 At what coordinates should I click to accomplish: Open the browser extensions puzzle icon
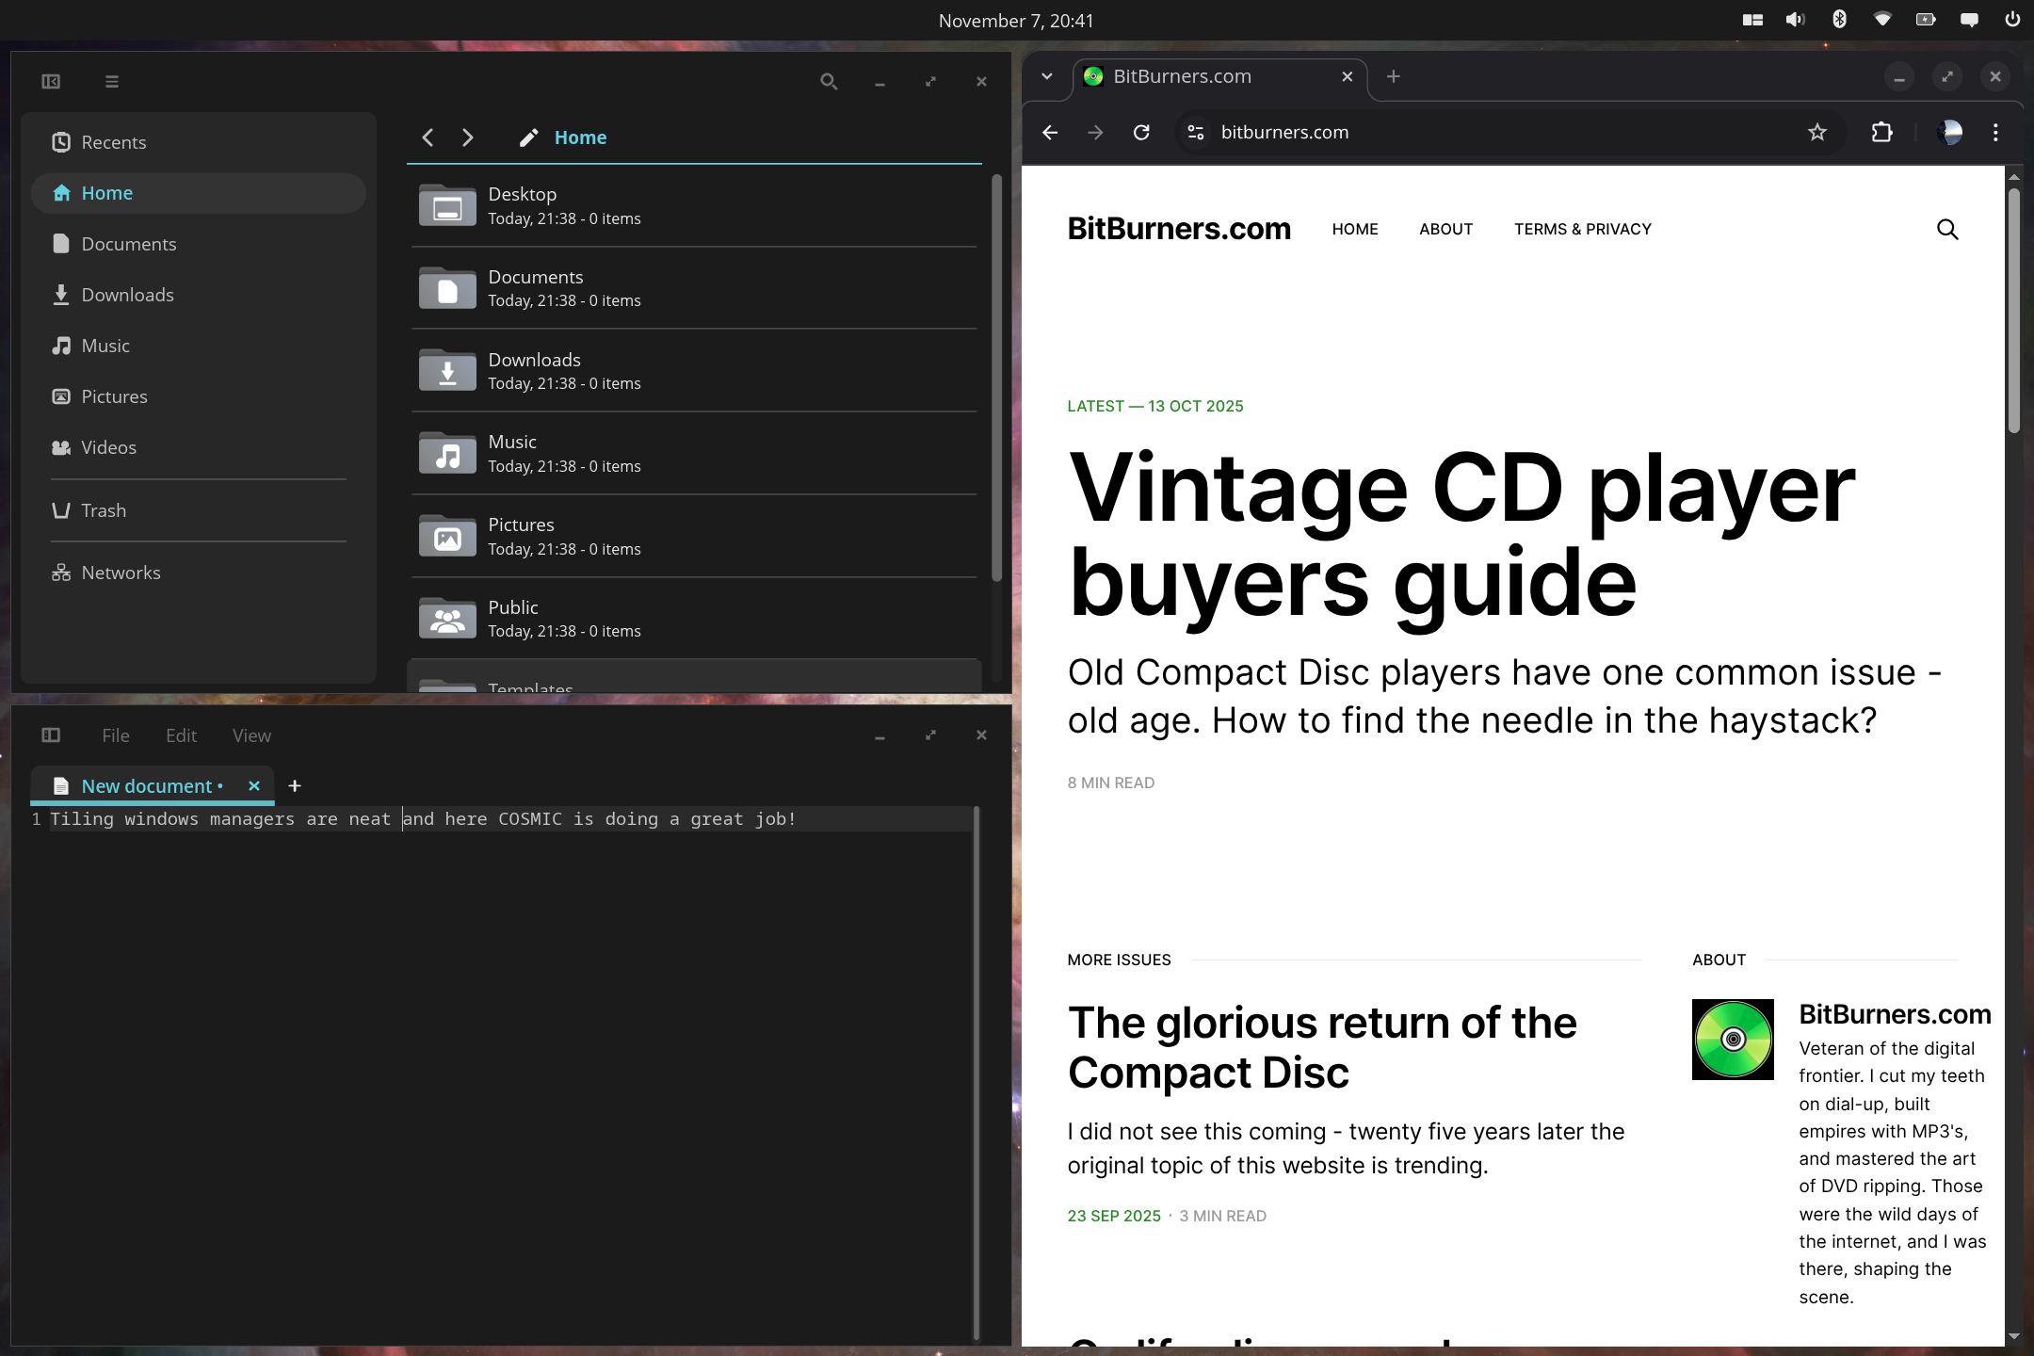[1881, 133]
